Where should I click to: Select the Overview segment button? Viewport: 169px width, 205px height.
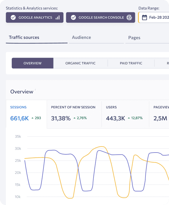(33, 63)
